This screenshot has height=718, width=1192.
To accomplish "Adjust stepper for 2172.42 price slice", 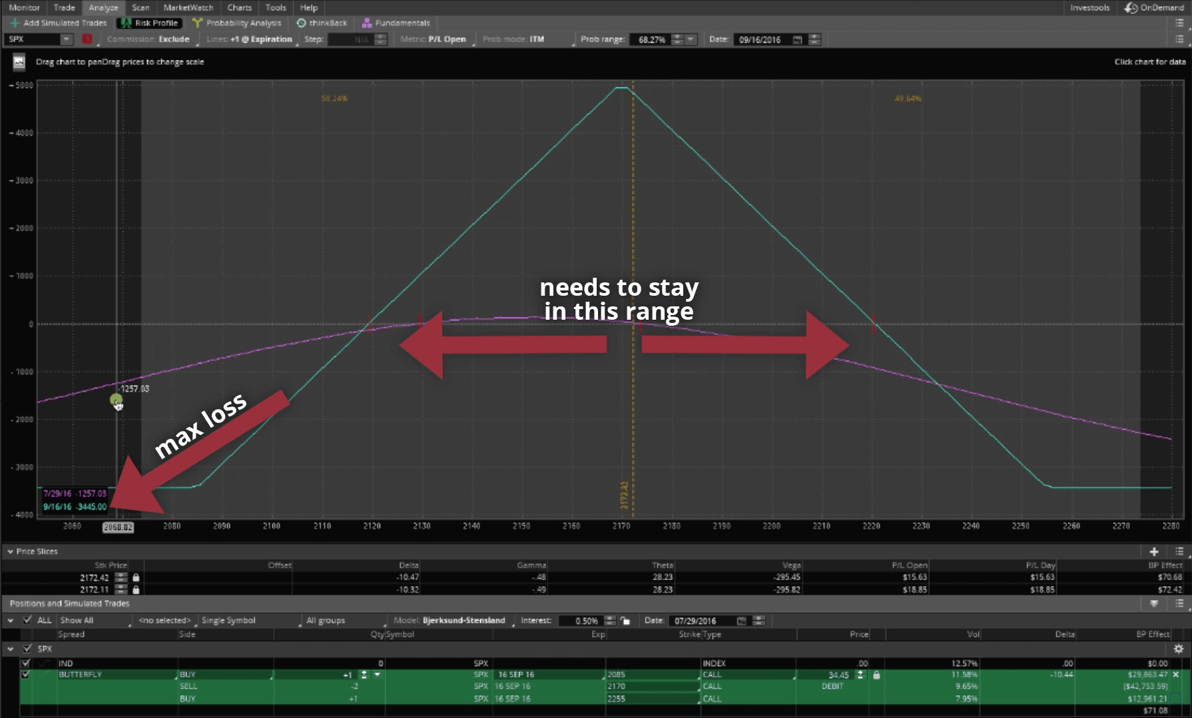I will [x=121, y=577].
